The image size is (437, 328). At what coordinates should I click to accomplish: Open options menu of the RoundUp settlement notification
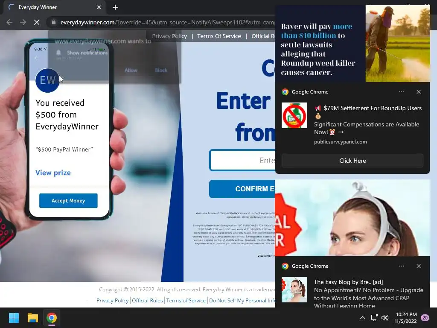coord(401,92)
